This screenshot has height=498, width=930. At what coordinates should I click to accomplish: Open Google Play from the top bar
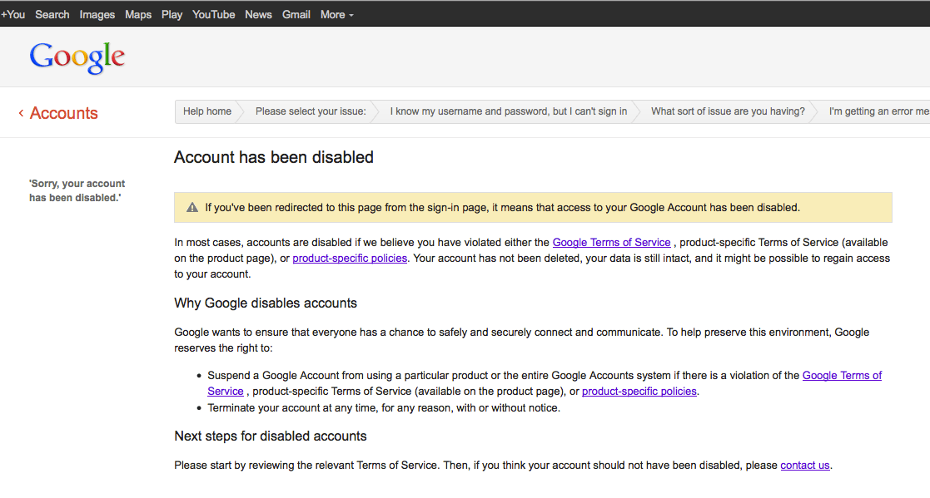172,14
